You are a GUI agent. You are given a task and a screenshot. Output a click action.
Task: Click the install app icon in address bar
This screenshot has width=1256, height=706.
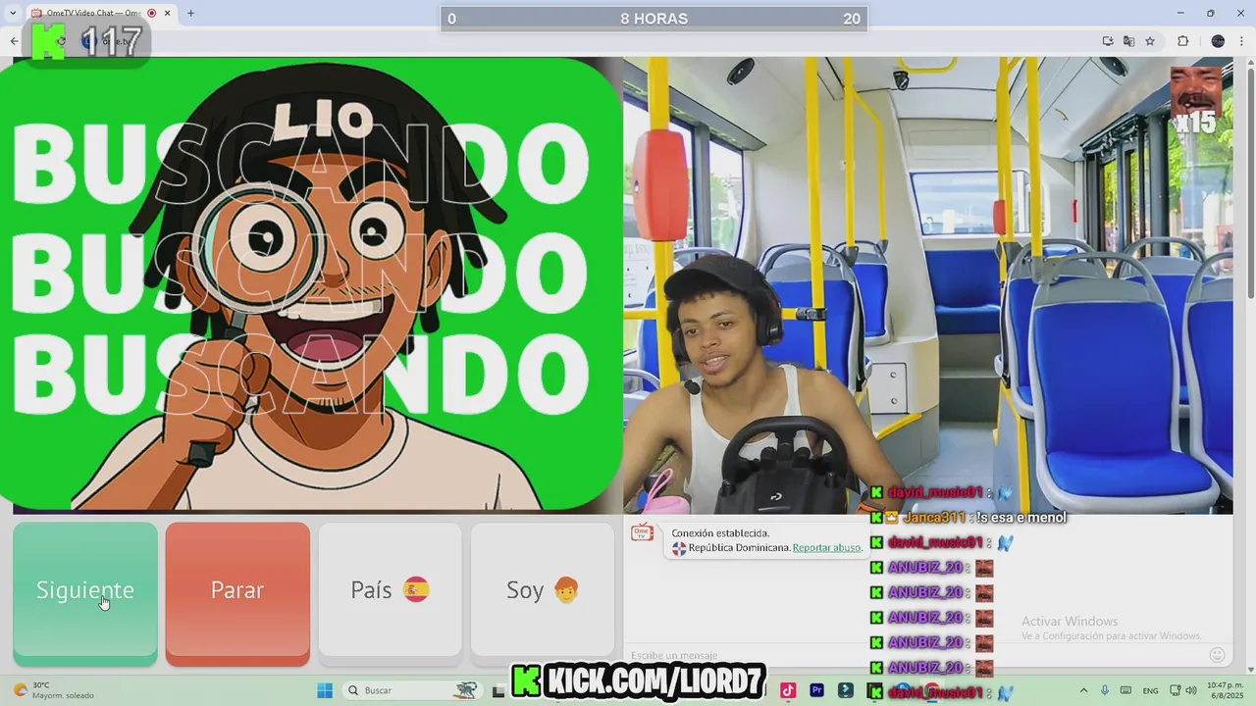point(1108,41)
